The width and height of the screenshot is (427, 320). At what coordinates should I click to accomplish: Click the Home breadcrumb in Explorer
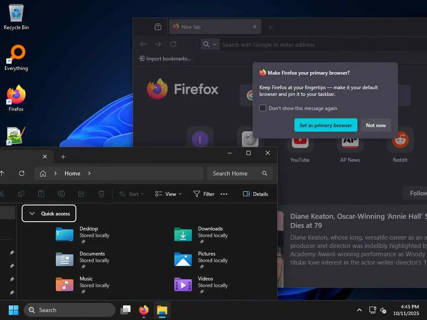click(73, 174)
